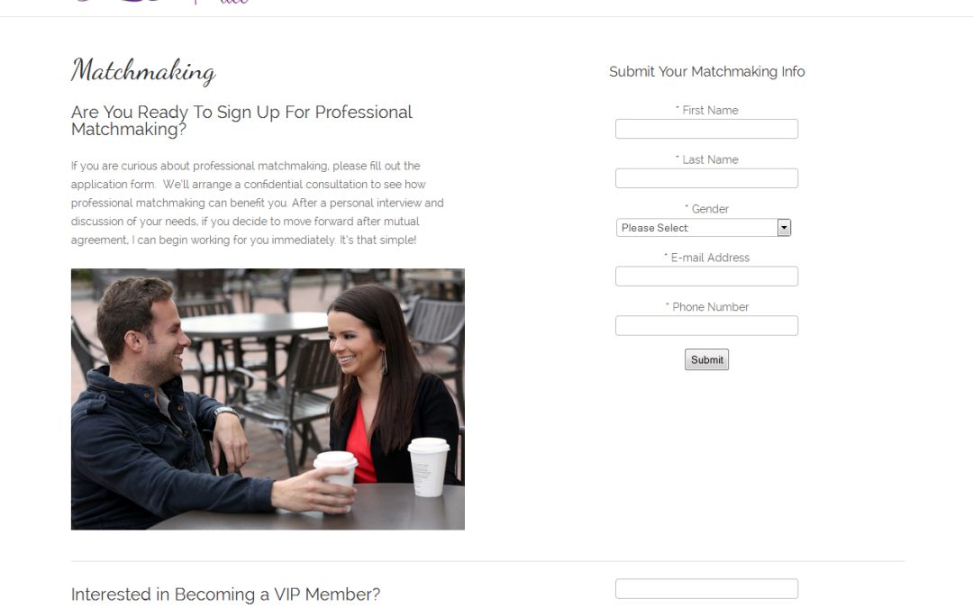Submit the matchmaking info form
This screenshot has height=608, width=973.
point(707,359)
